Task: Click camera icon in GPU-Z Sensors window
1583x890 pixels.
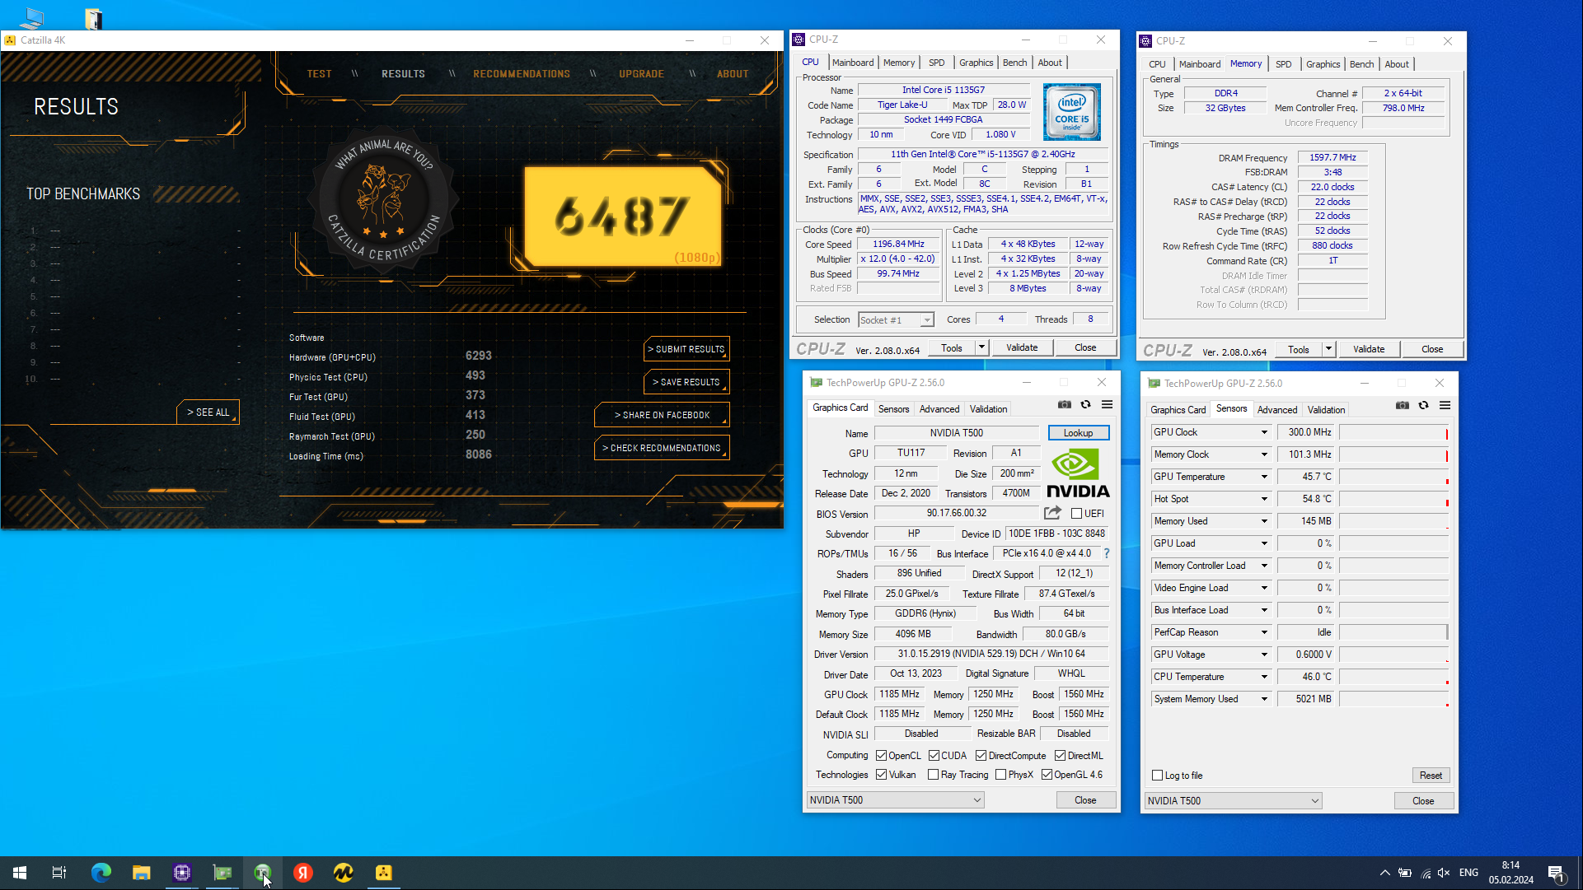Action: coord(1403,405)
